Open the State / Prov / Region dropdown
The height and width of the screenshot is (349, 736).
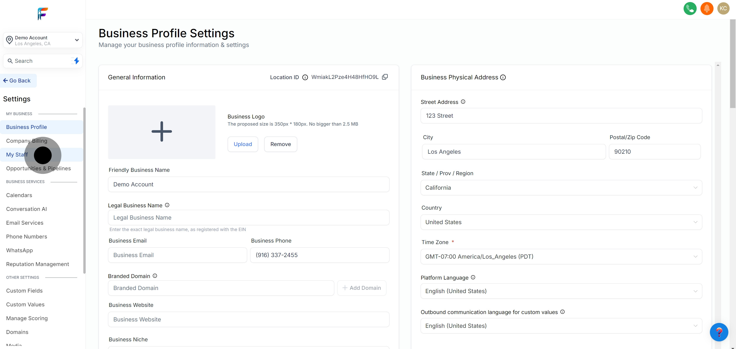tap(561, 188)
